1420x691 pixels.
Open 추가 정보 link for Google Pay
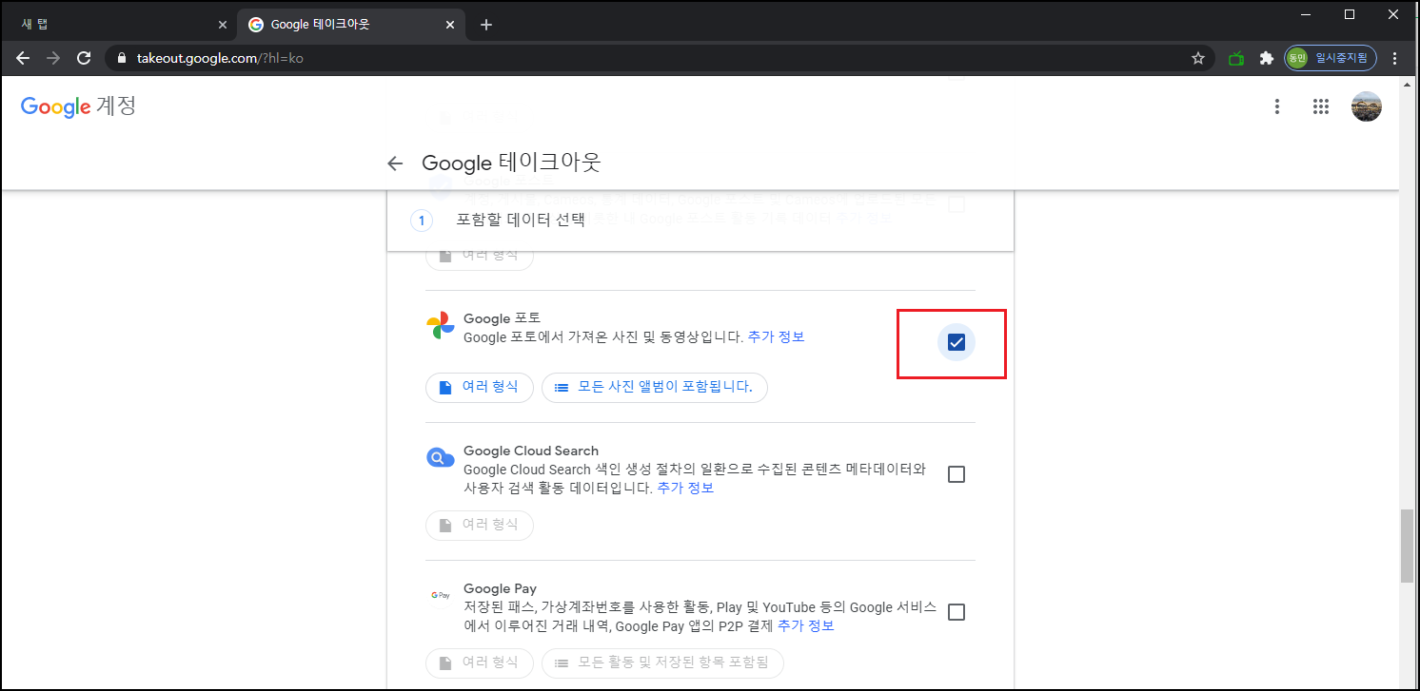pos(805,625)
